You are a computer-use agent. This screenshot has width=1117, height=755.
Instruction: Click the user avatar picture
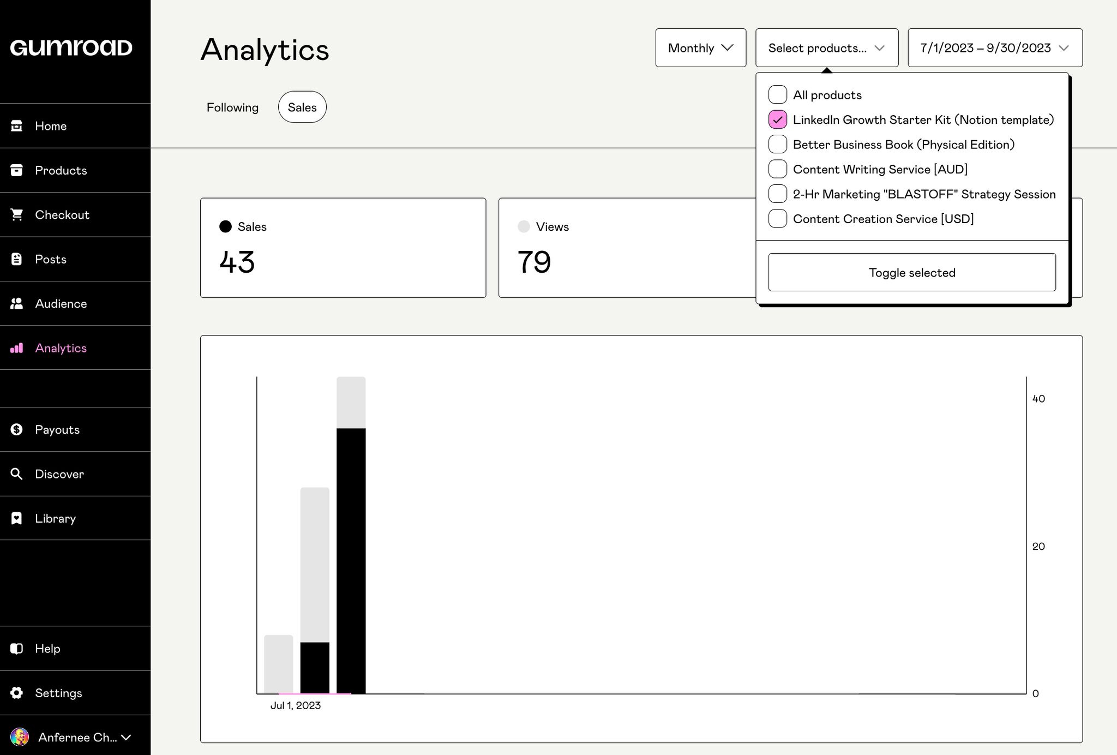coord(20,737)
